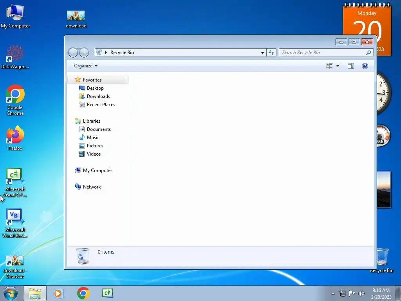Open the Windows Start menu
Viewport: 401px width, 301px height.
coord(11,293)
